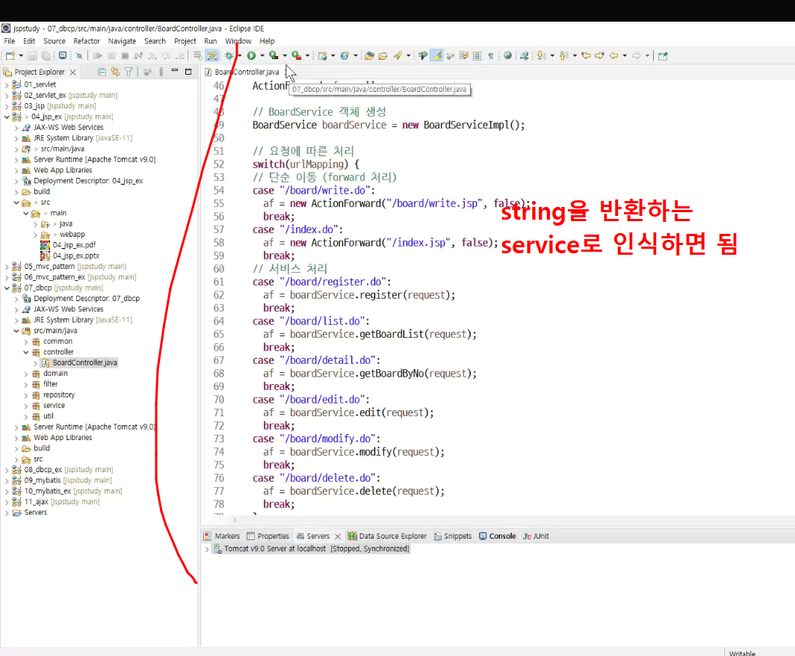Click the green Run button icon

(x=251, y=56)
